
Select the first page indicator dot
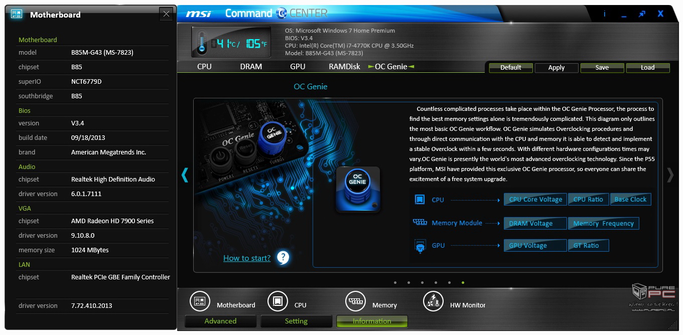(395, 283)
